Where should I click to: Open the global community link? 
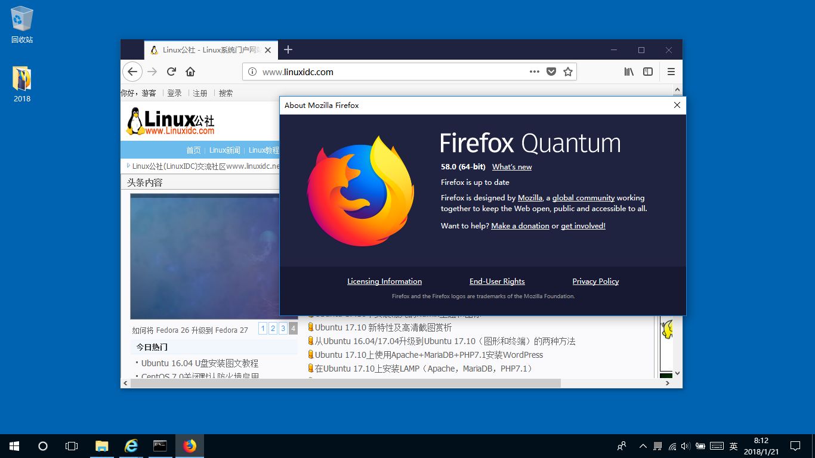point(584,198)
